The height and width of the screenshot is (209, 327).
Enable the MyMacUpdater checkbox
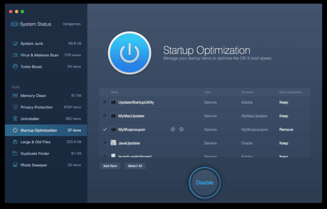coord(105,116)
